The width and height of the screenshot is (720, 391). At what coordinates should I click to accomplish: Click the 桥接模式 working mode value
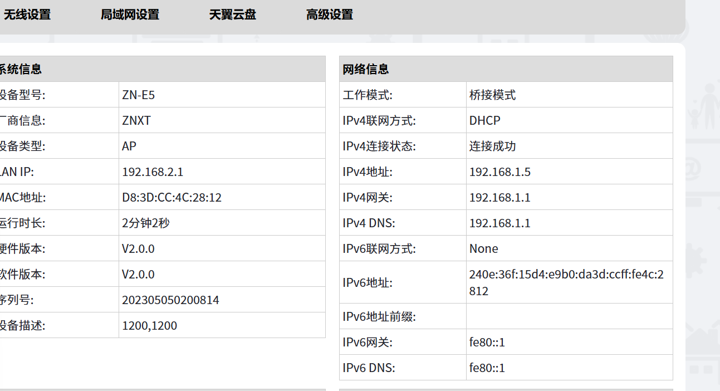point(492,95)
